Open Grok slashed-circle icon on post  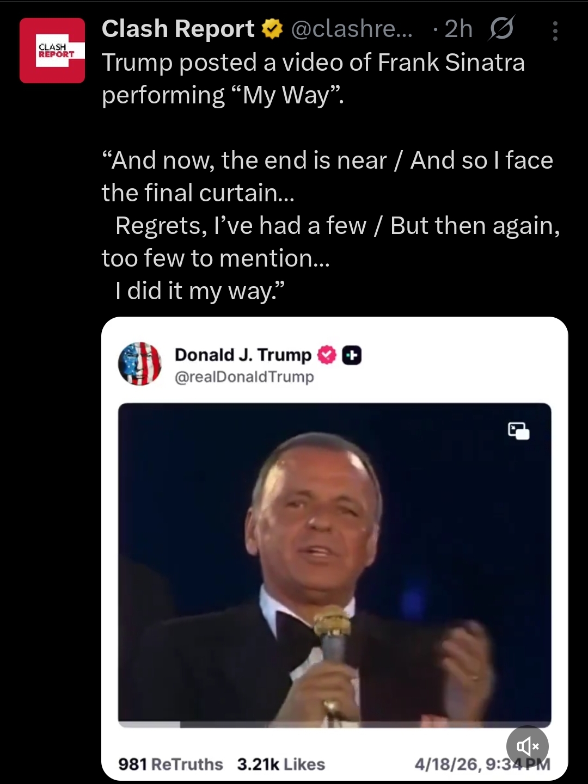pyautogui.click(x=501, y=29)
